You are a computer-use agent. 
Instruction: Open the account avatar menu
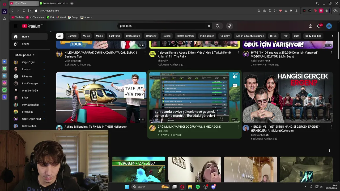click(329, 26)
